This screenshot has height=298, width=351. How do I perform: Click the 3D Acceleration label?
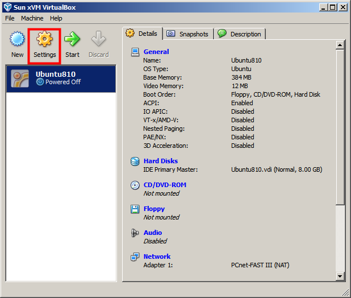[x=166, y=146]
